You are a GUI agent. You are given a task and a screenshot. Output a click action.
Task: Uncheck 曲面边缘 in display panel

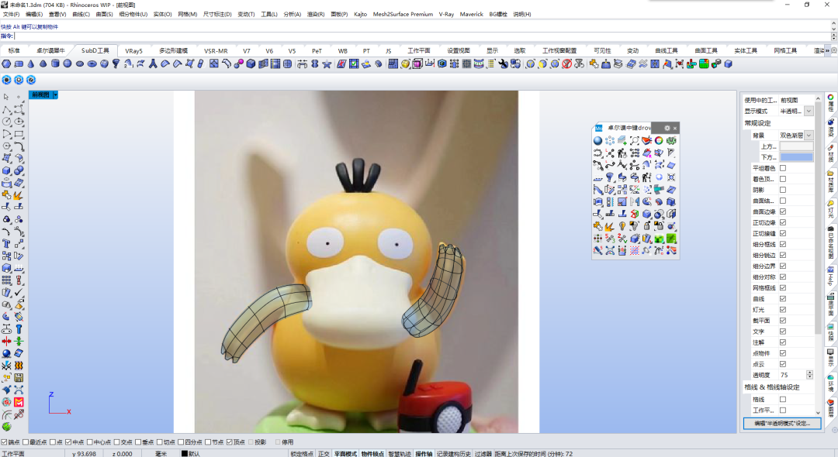click(783, 211)
